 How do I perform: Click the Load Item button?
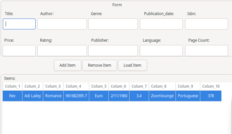[133, 65]
